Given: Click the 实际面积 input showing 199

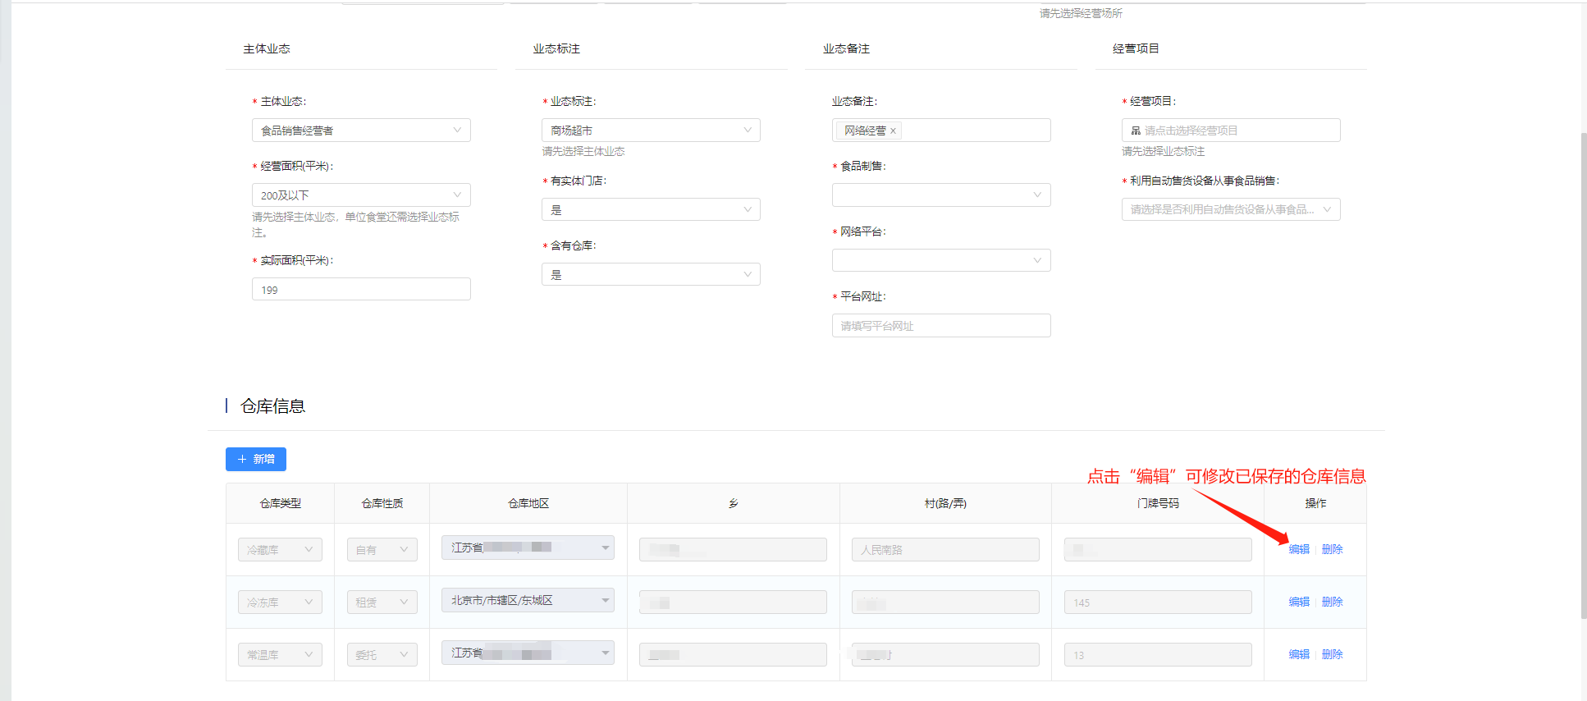Looking at the screenshot, I should click(361, 290).
